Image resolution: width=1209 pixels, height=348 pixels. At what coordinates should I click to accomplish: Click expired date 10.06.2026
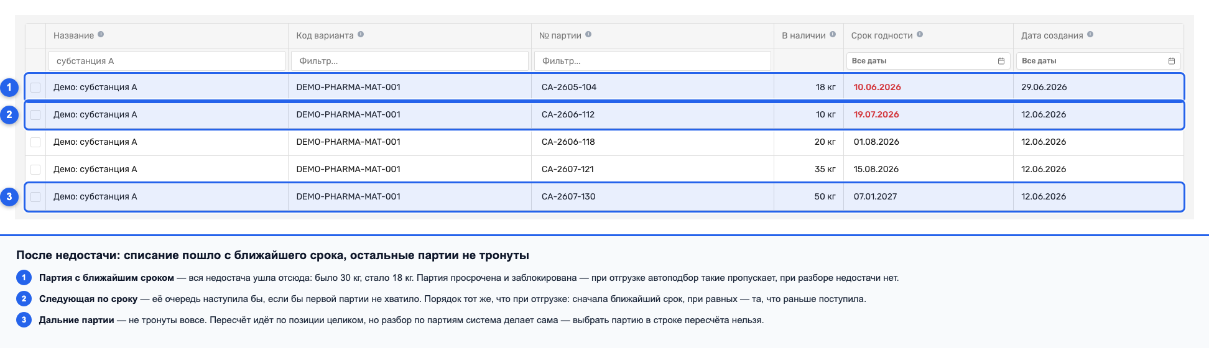tap(877, 87)
